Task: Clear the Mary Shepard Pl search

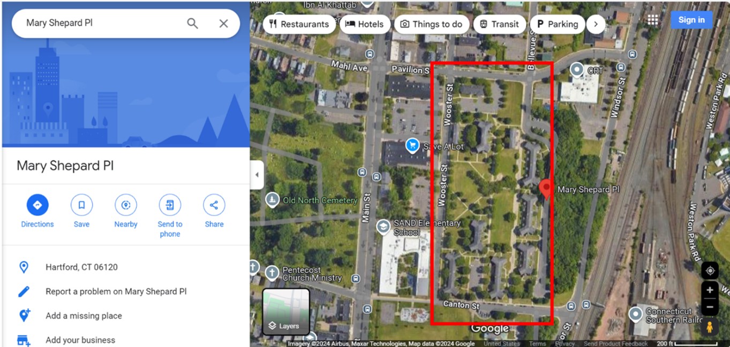Action: pyautogui.click(x=224, y=24)
